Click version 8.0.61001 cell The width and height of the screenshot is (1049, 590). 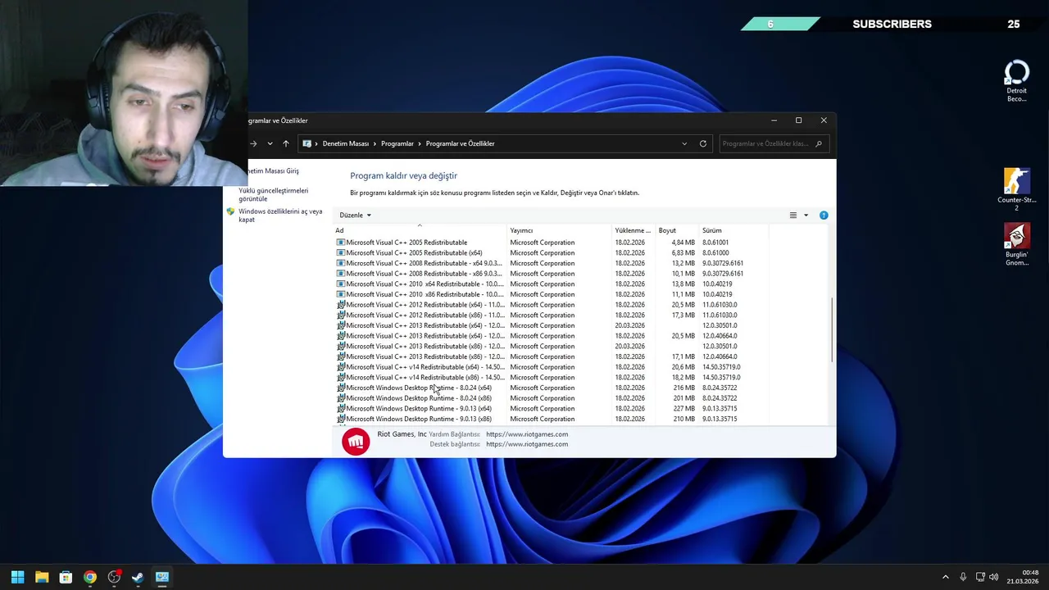point(715,243)
